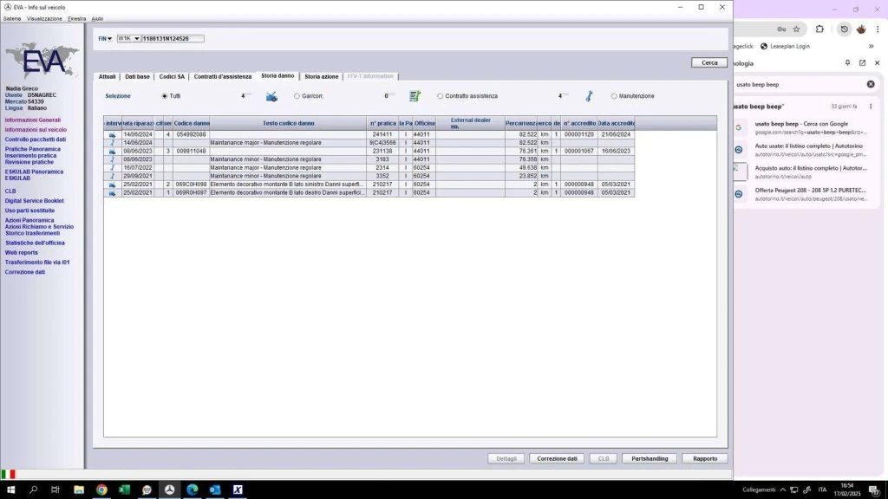The height and width of the screenshot is (499, 888).
Task: Switch to the Attuali tab
Action: click(107, 76)
